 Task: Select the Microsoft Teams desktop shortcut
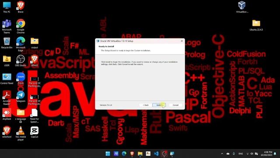point(7,26)
